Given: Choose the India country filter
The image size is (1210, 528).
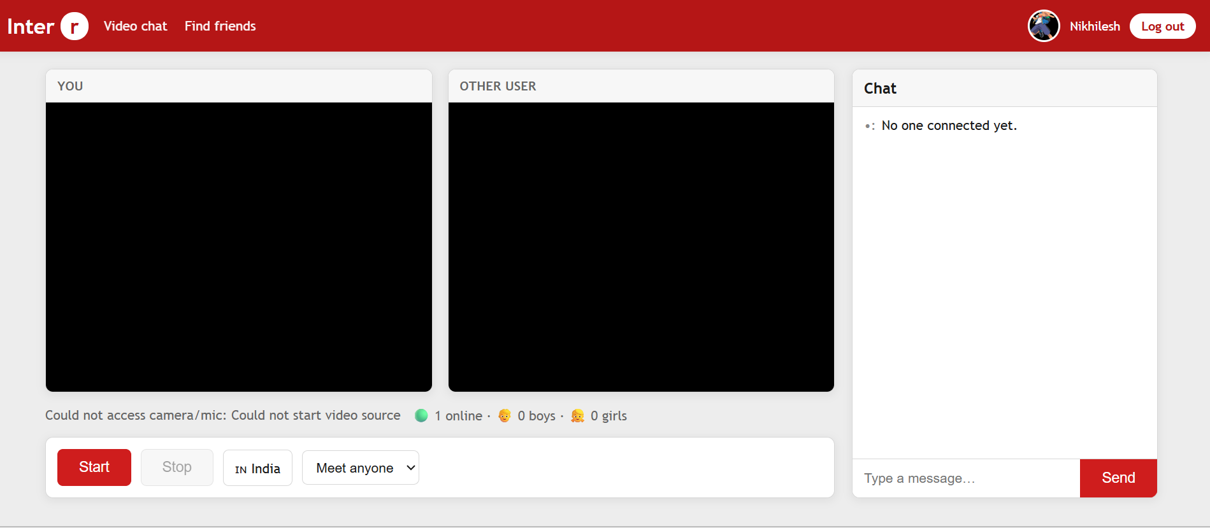Looking at the screenshot, I should (x=257, y=468).
